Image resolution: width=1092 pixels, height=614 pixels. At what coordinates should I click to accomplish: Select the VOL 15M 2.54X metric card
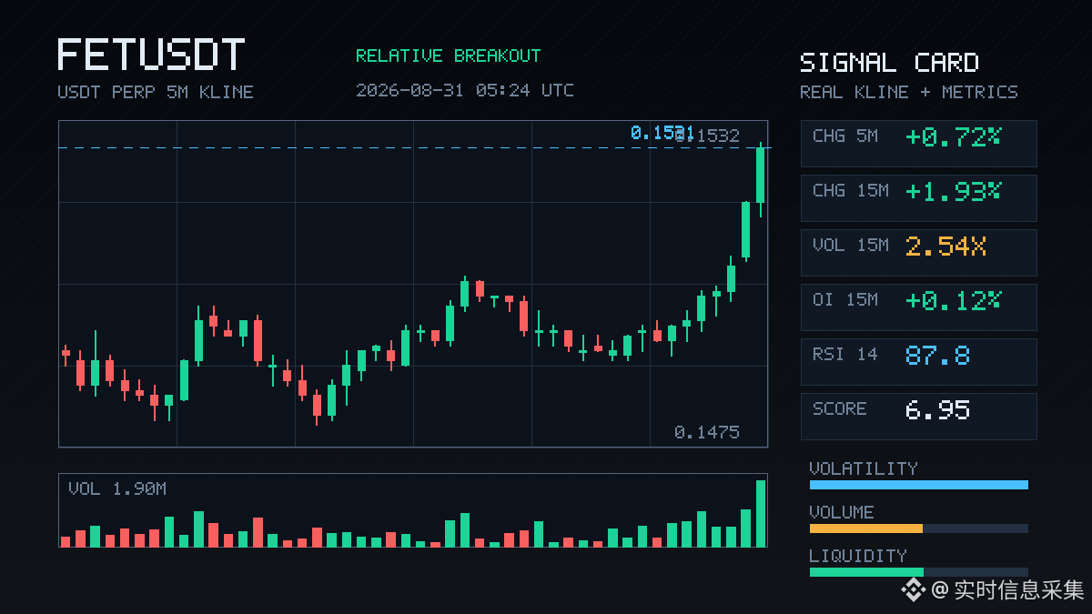(x=918, y=252)
